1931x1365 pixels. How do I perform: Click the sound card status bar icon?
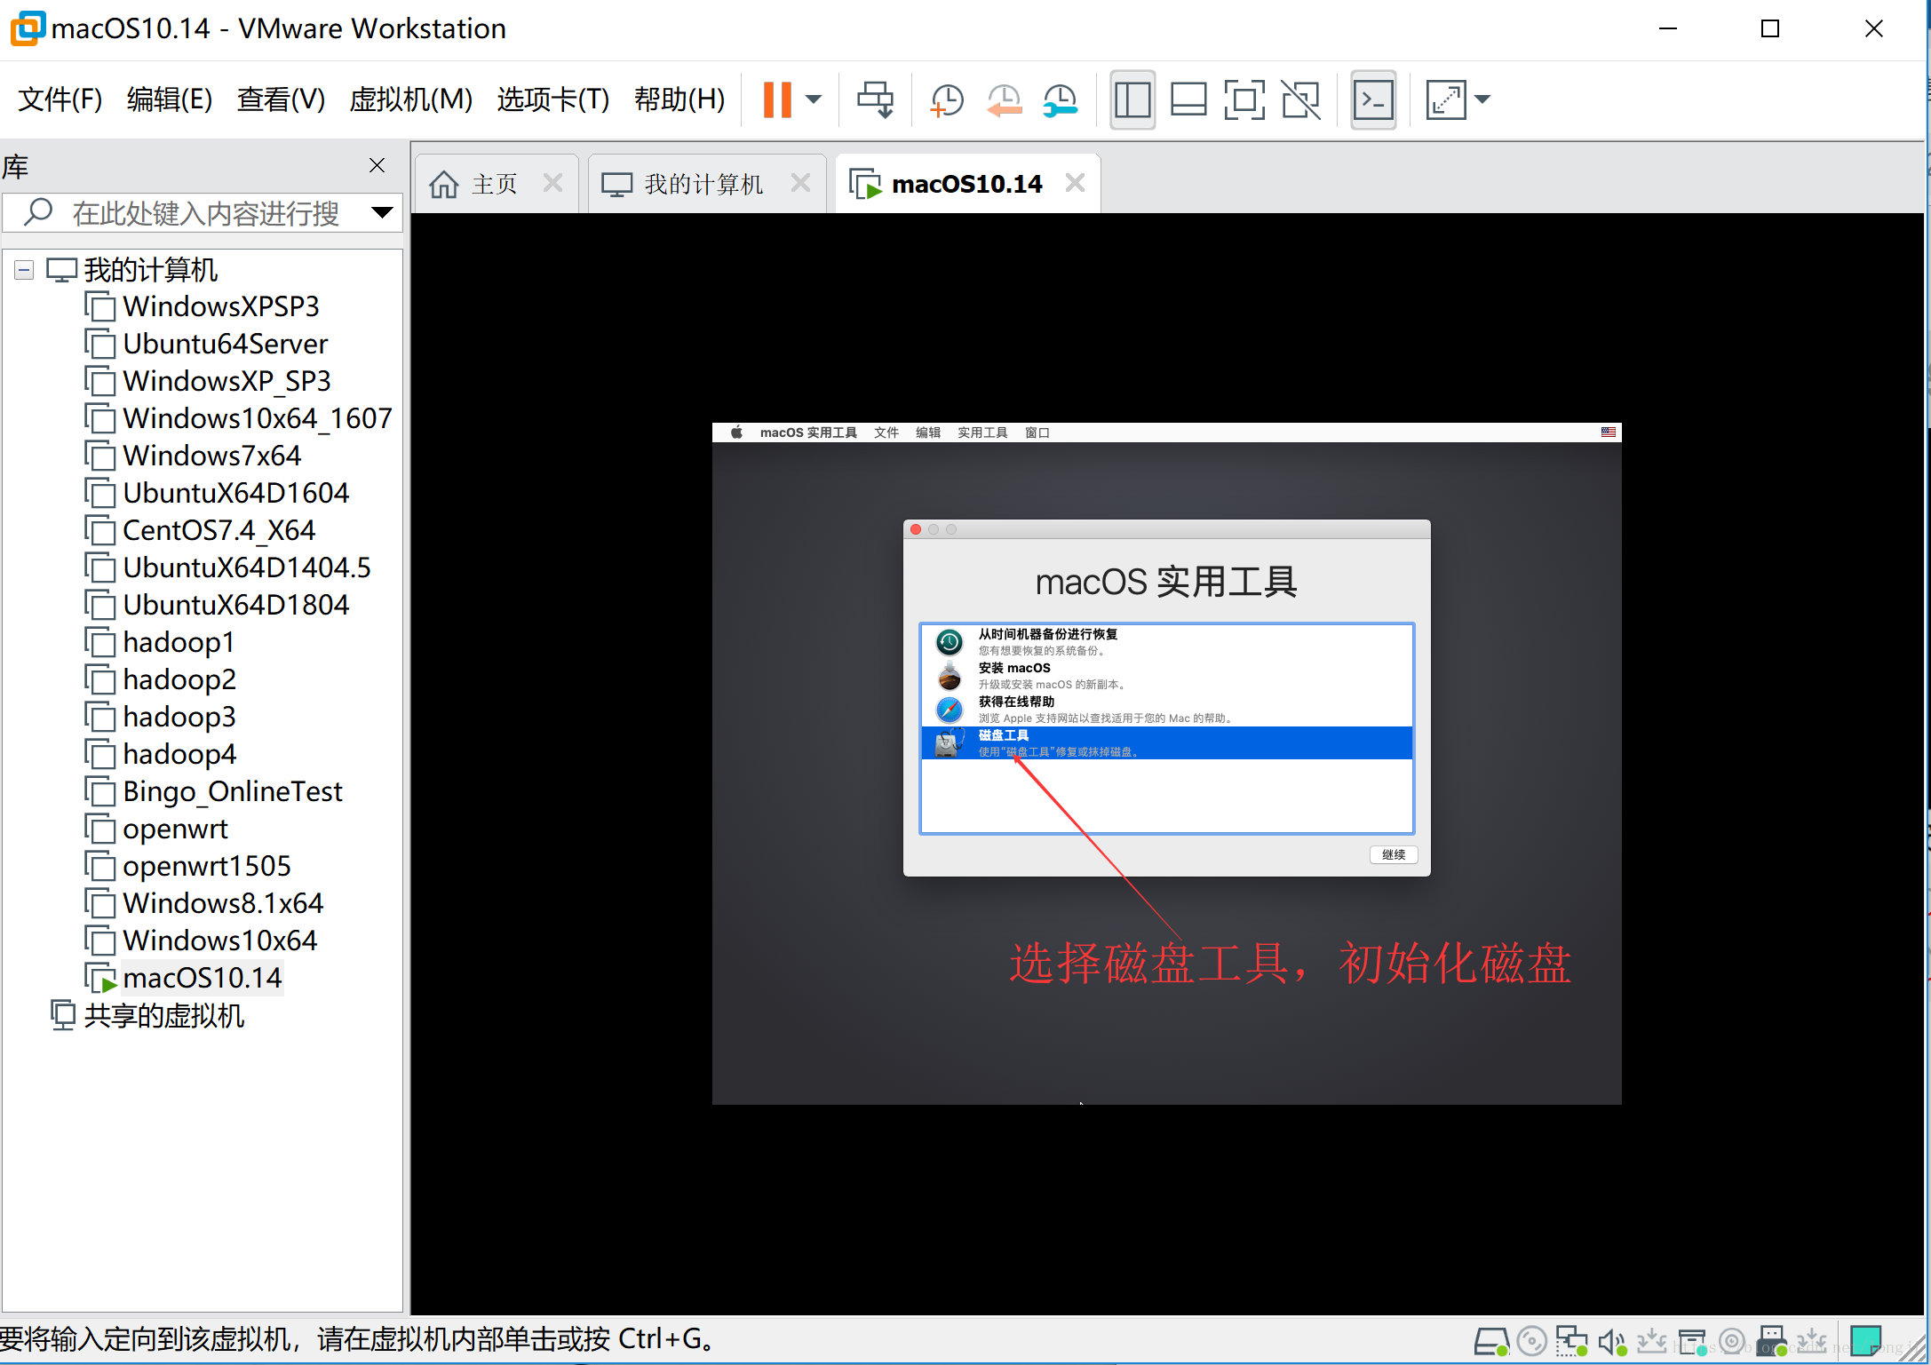[1612, 1341]
